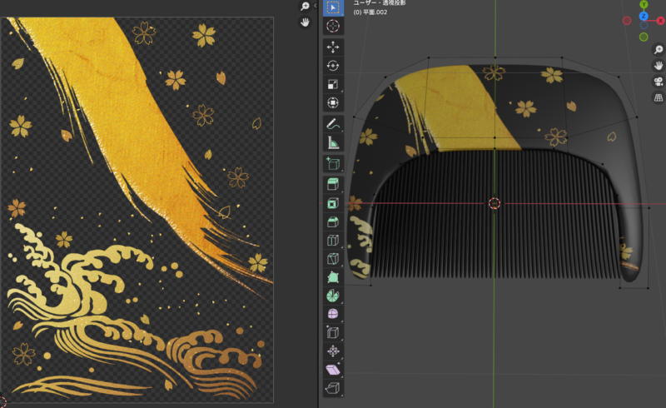Select the Poly Build tool

[333, 277]
